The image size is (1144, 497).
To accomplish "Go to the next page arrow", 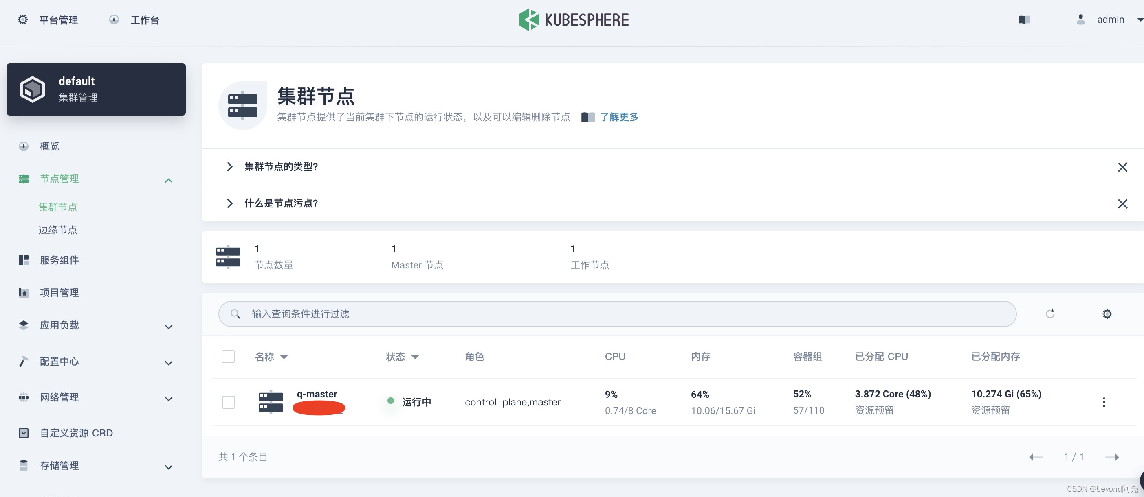I will (x=1112, y=457).
